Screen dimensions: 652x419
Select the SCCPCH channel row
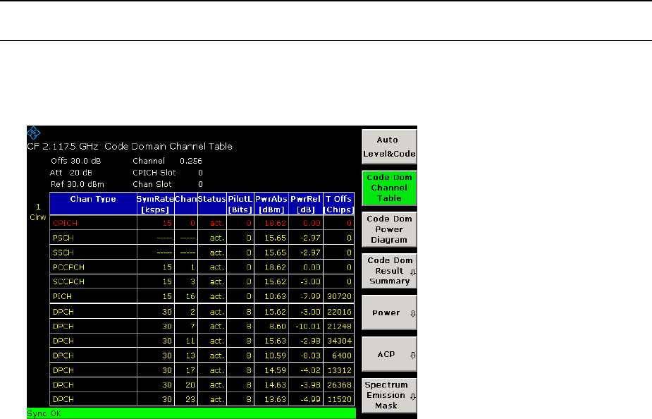tap(202, 281)
